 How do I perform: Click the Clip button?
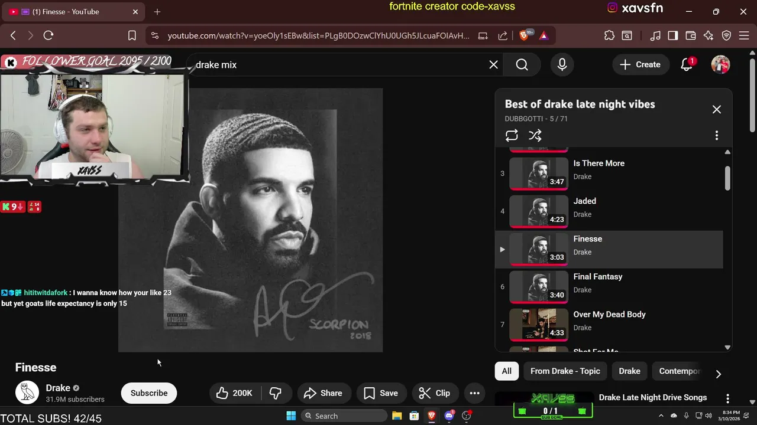pyautogui.click(x=435, y=393)
